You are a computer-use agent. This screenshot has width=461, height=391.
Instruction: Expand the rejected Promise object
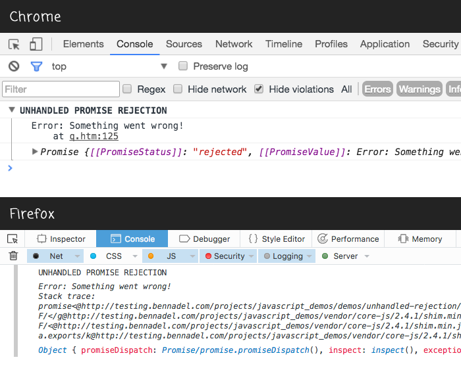point(35,152)
